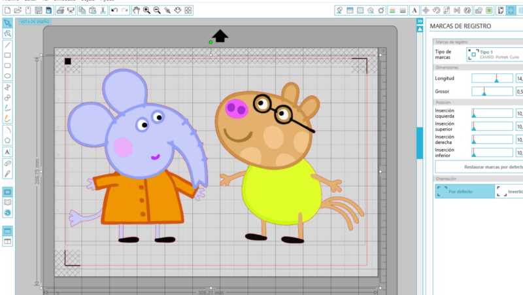Select the Eraser tool in left toolbar
The image size is (523, 295).
7,163
